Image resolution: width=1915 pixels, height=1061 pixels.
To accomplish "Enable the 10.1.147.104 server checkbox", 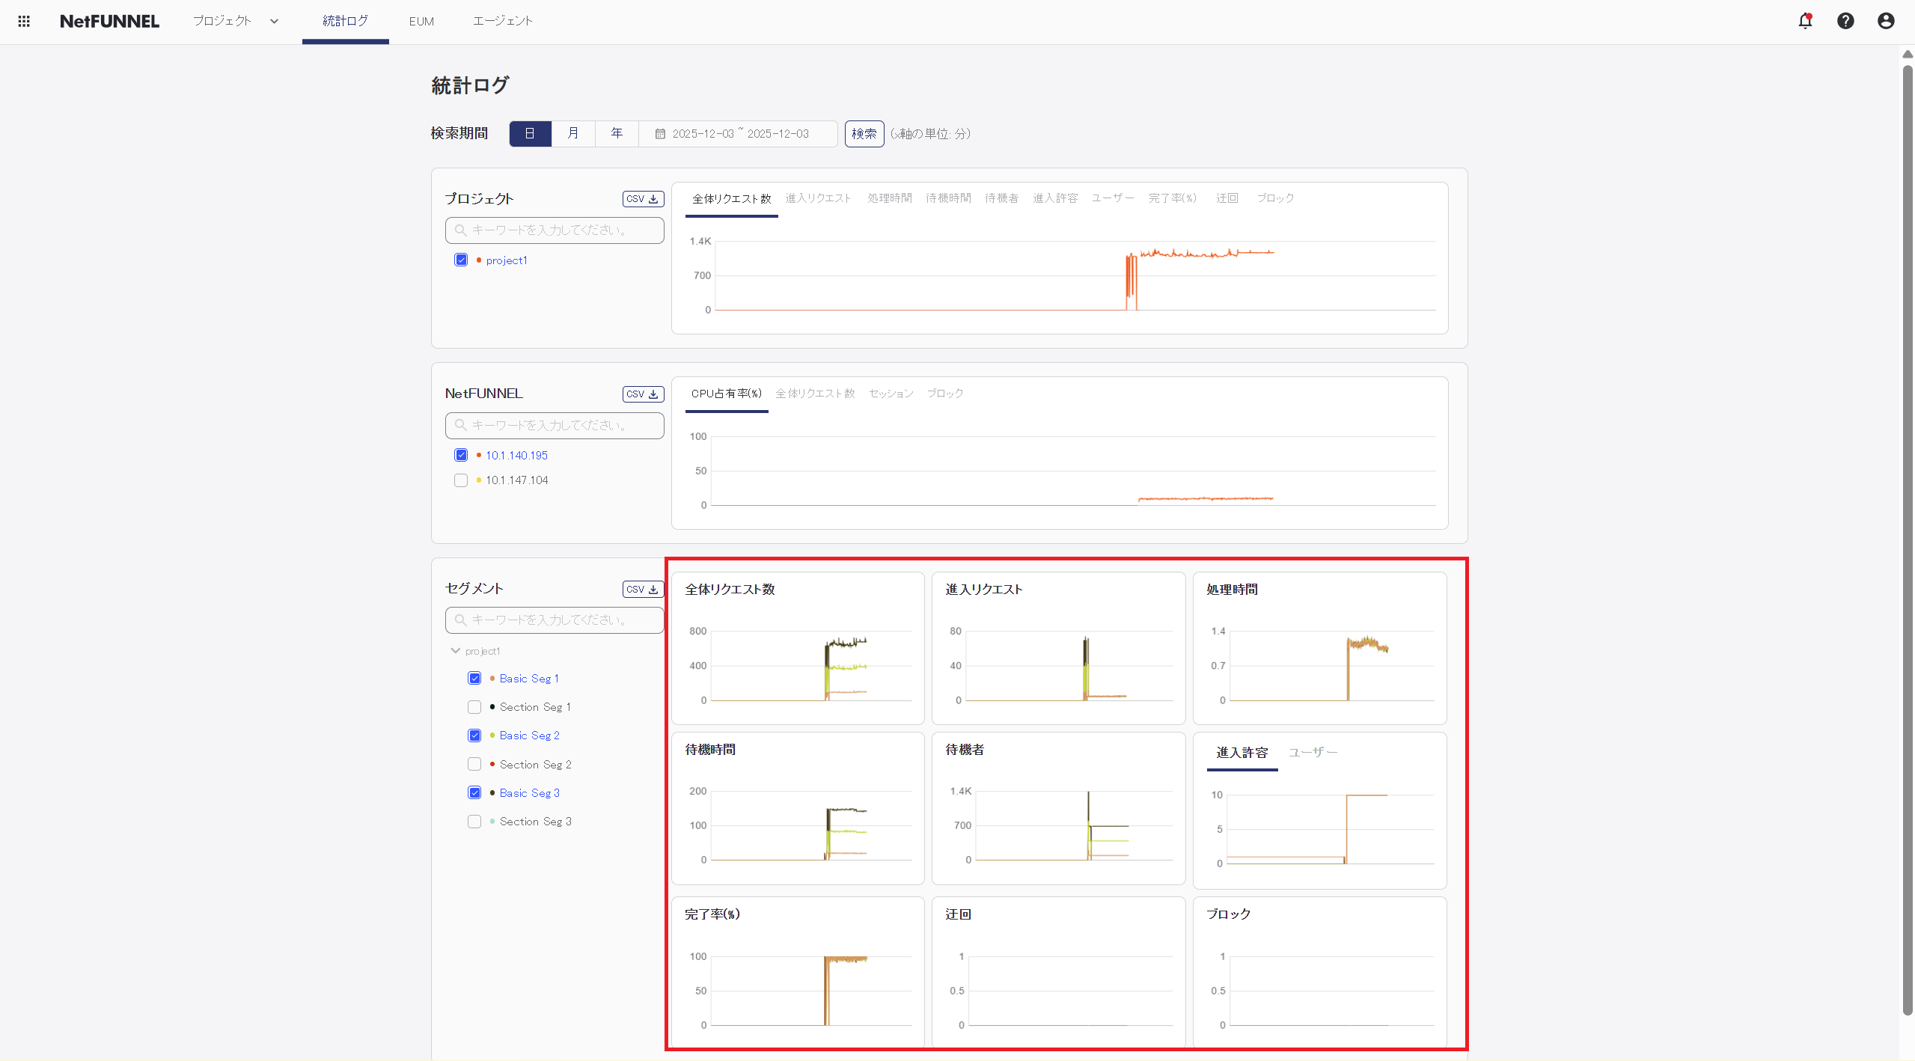I will pos(461,480).
